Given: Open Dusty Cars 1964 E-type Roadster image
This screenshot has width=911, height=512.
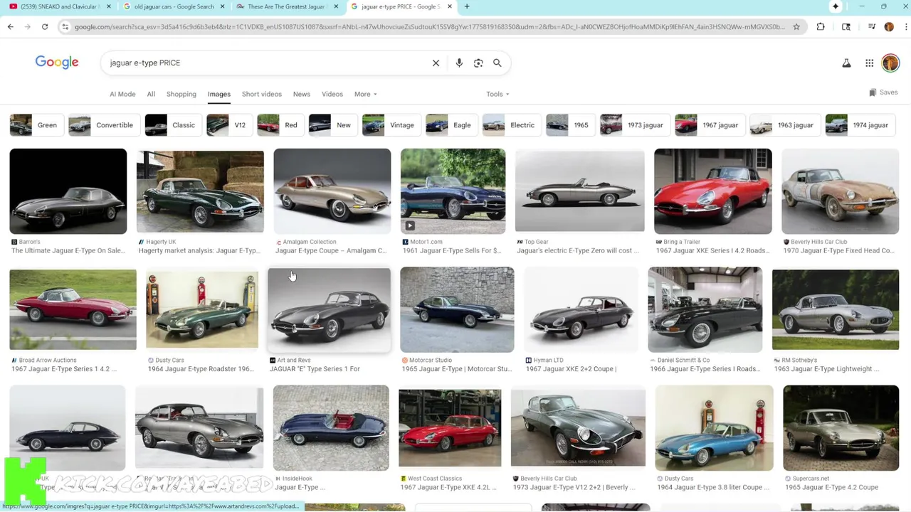Looking at the screenshot, I should pos(202,309).
